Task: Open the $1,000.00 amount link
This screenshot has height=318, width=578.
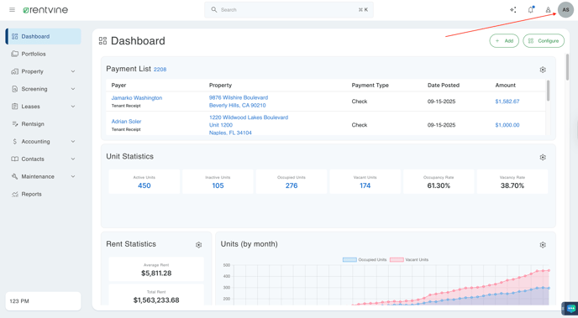Action: coord(507,125)
